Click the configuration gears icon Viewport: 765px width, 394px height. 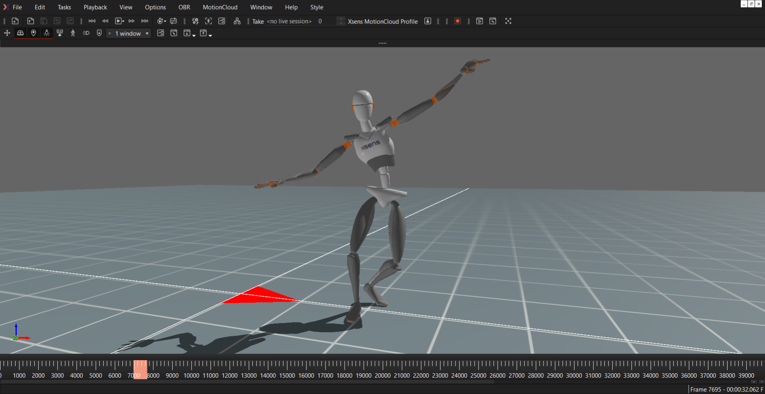(195, 21)
